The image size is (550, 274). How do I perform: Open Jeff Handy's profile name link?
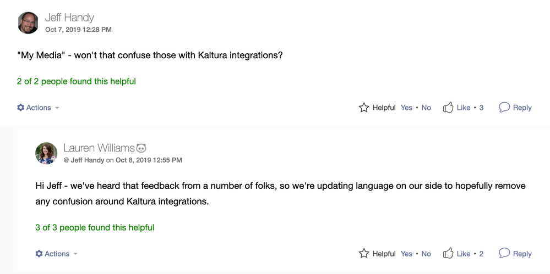tap(69, 18)
